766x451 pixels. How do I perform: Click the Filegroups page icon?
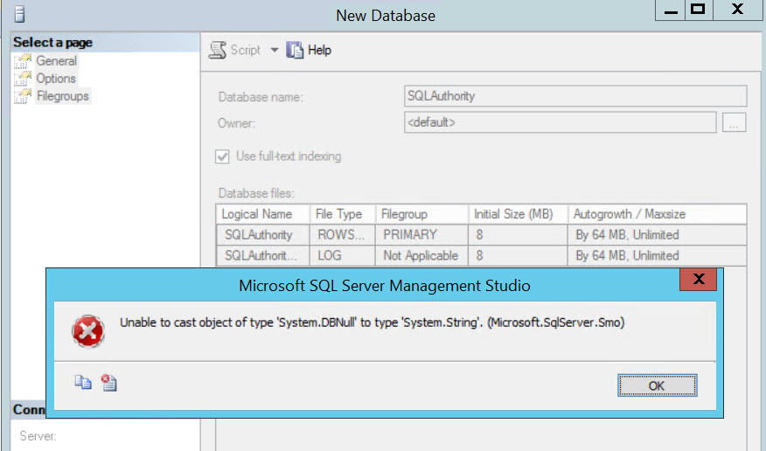(23, 96)
